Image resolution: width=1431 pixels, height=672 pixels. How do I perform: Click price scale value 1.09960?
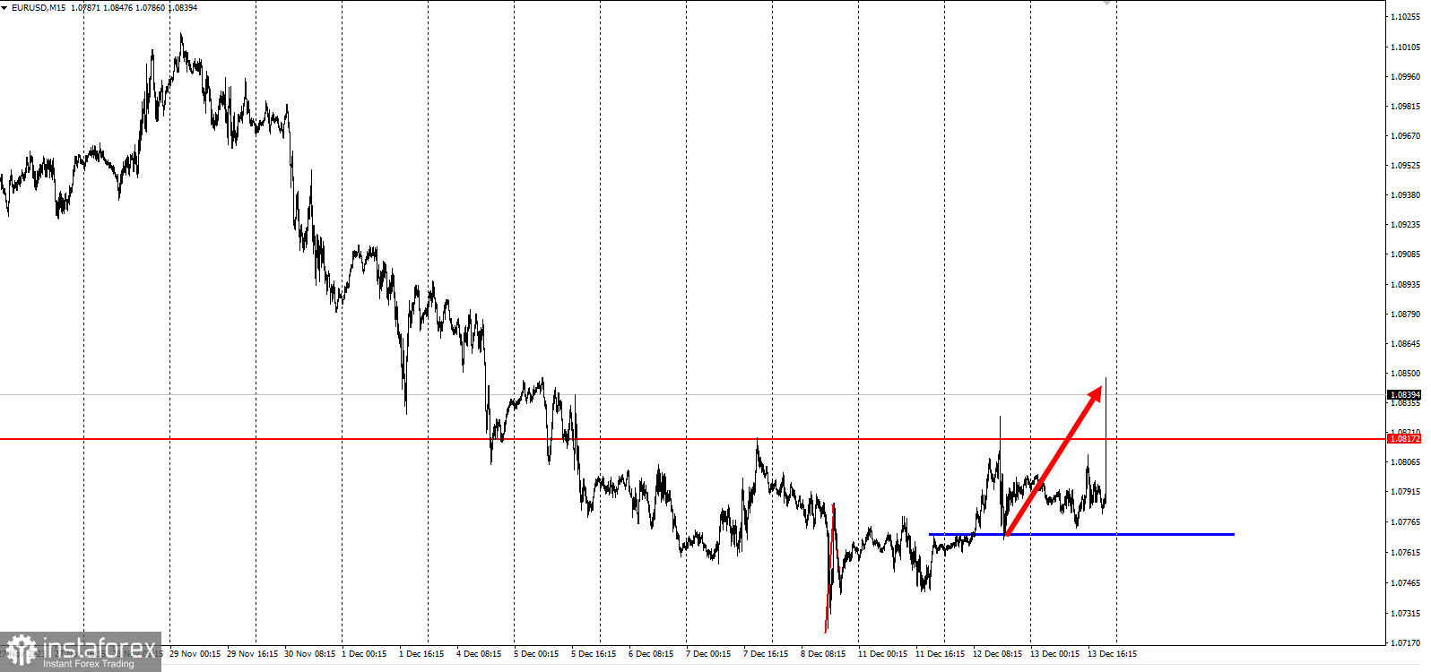(x=1406, y=76)
